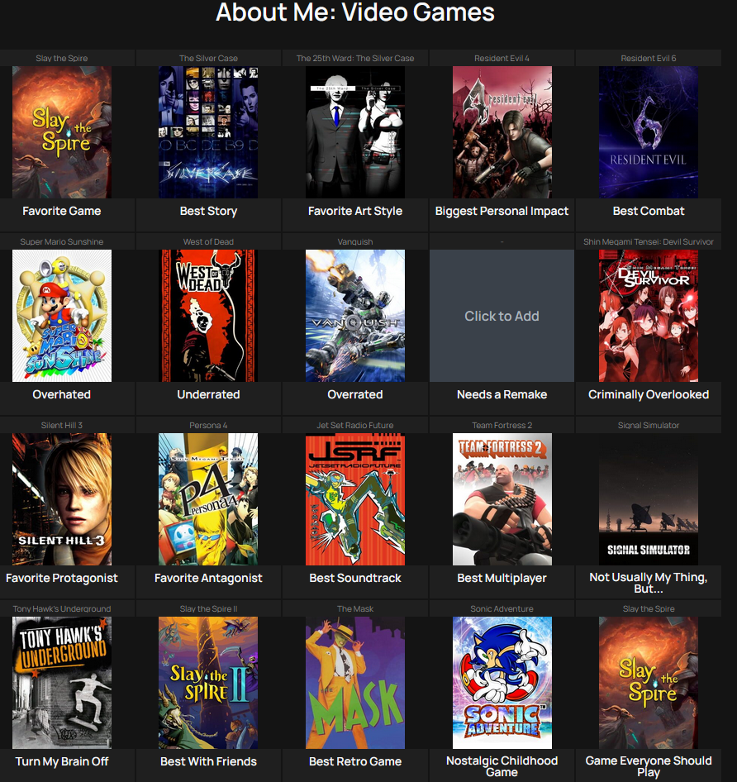Select 'The 25th Ward: The Silver Case' title
This screenshot has height=782, width=737.
[355, 59]
